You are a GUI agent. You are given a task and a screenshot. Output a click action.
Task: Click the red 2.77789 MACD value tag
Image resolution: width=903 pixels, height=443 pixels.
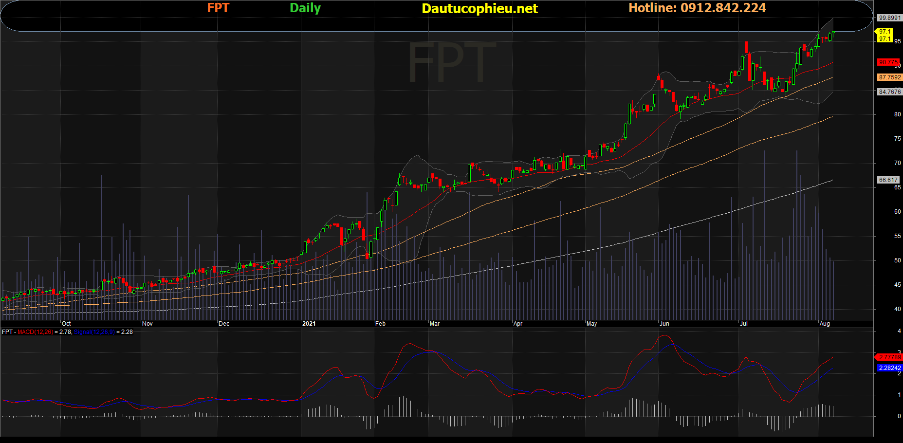[x=889, y=357]
